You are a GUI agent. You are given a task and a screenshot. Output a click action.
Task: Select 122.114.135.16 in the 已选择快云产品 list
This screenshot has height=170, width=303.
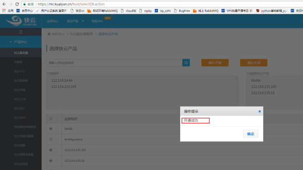coord(263,93)
